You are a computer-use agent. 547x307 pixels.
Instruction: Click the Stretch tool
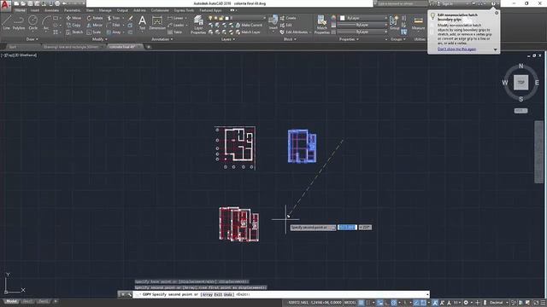74,32
